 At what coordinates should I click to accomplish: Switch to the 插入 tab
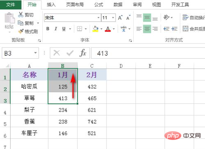(x=51, y=5)
